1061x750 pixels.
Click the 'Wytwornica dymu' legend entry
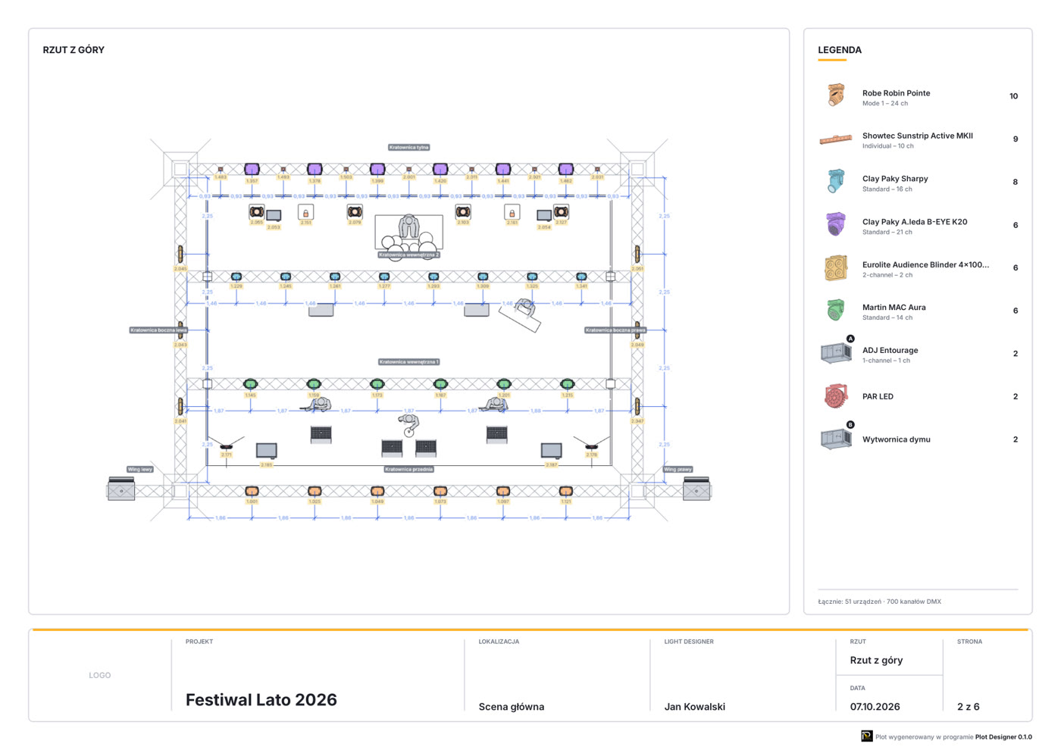click(917, 439)
